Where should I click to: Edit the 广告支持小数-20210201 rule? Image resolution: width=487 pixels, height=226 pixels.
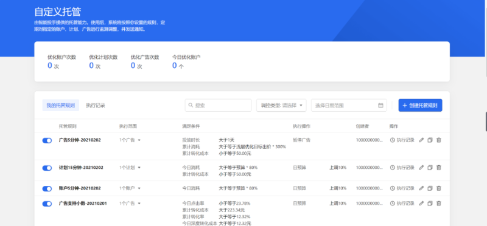(x=421, y=204)
